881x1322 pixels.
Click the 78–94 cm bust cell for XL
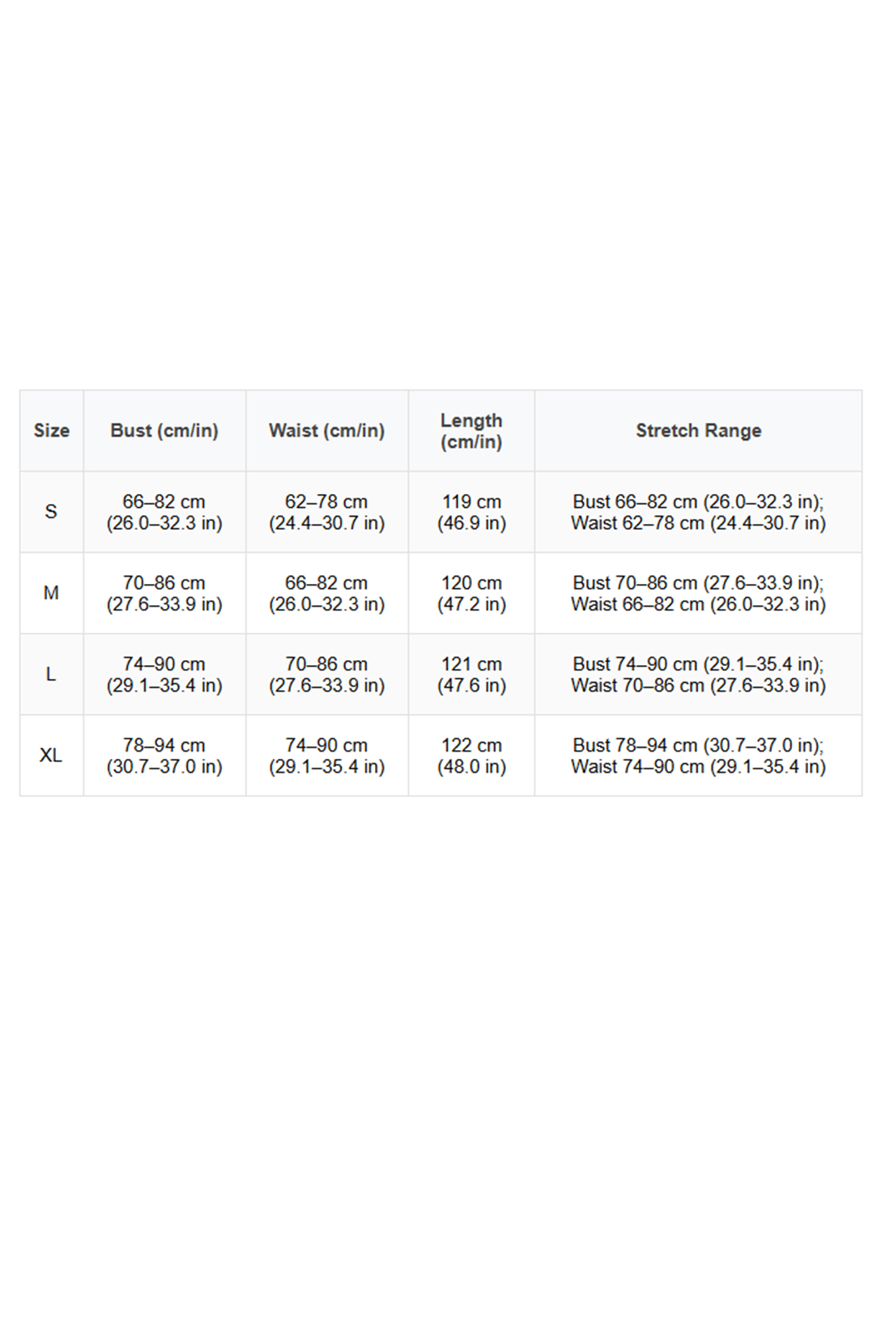[x=164, y=755]
